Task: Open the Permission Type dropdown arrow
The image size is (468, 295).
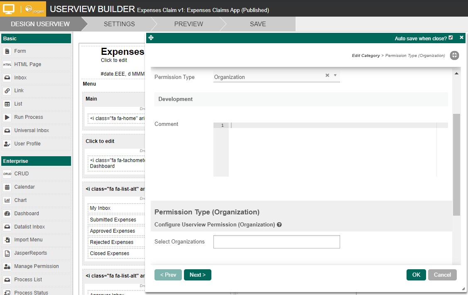Action: 335,75
